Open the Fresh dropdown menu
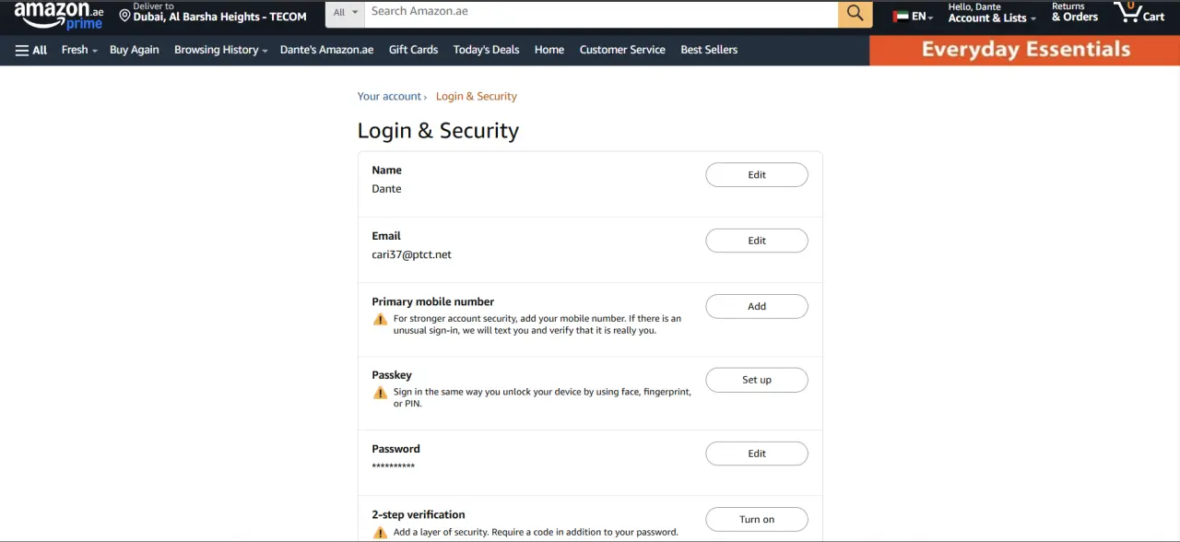Viewport: 1180px width, 542px height. click(x=79, y=50)
